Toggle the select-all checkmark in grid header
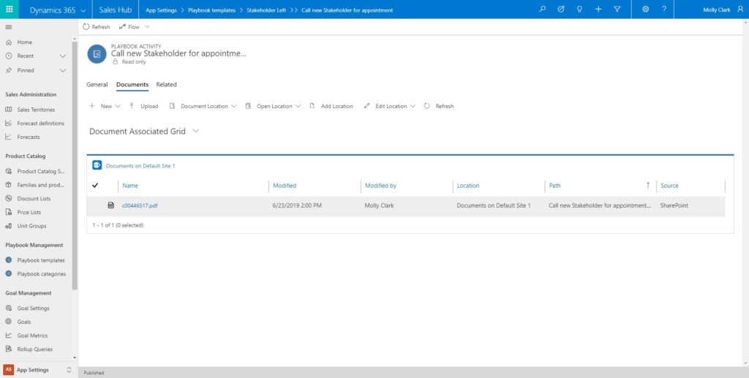The width and height of the screenshot is (749, 378). tap(95, 185)
